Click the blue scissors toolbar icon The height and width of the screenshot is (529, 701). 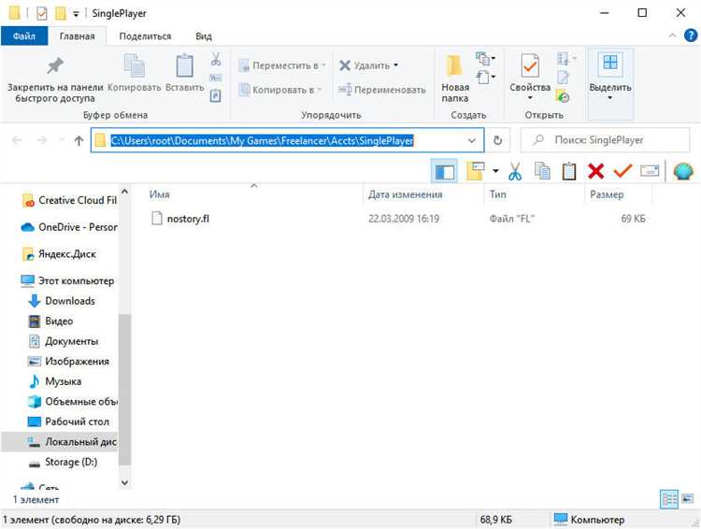515,171
